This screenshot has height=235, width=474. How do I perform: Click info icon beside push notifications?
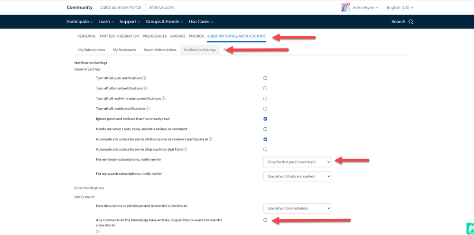click(145, 78)
